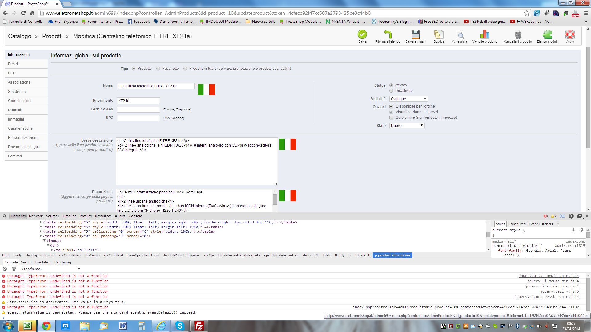Clear the console log icon
Screen dimensions: 591x332
[5, 269]
